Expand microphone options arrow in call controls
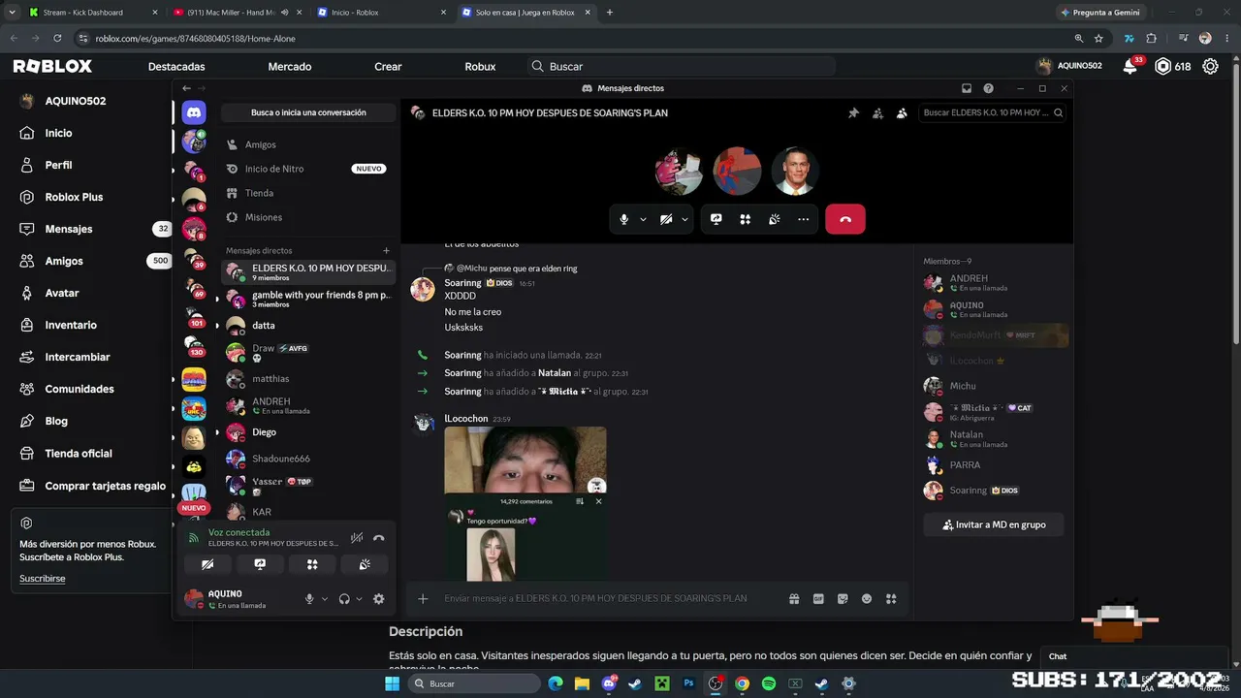This screenshot has width=1241, height=698. [643, 219]
